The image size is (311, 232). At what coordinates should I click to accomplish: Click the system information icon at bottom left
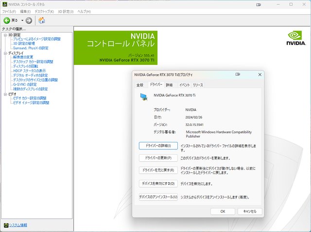[5, 225]
